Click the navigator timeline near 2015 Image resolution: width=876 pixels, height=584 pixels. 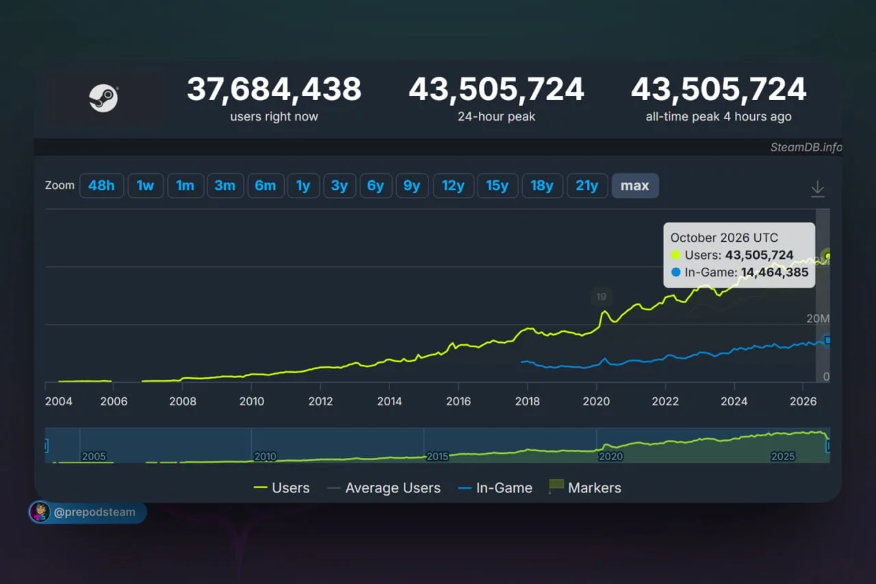point(437,455)
